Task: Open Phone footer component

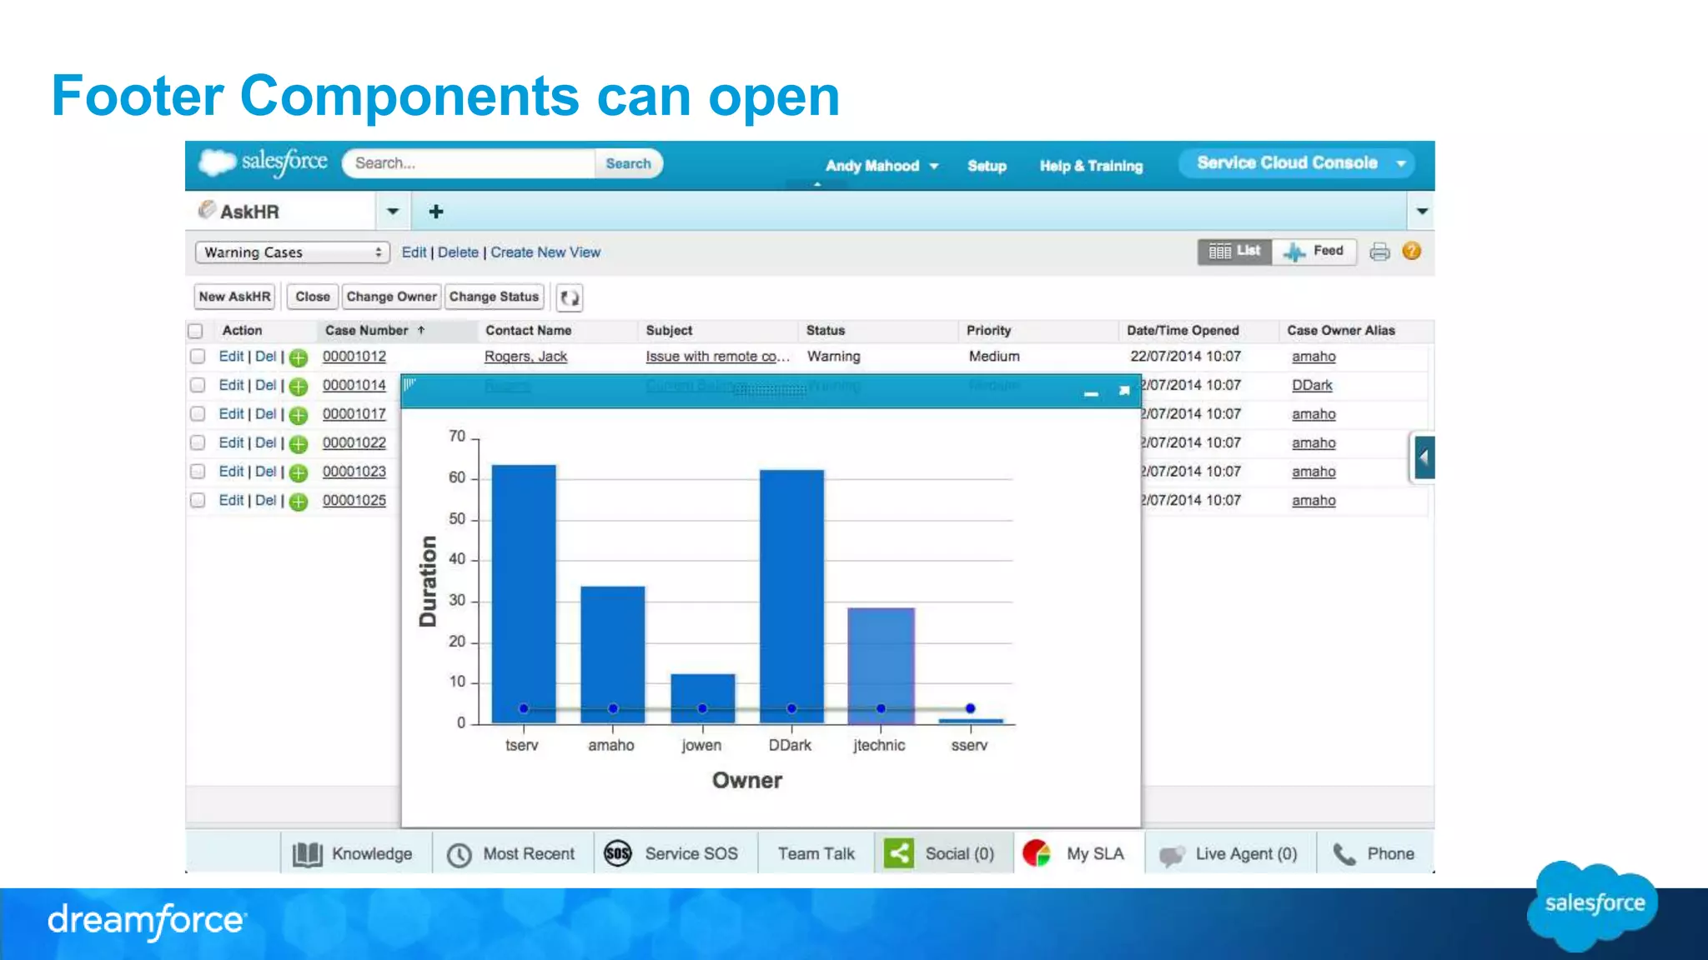Action: pos(1375,853)
